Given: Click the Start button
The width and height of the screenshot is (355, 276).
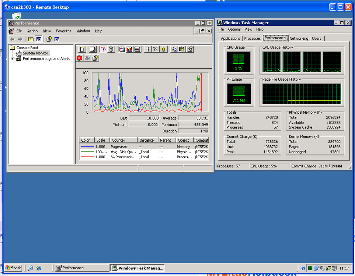Looking at the screenshot, I should point(13,268).
